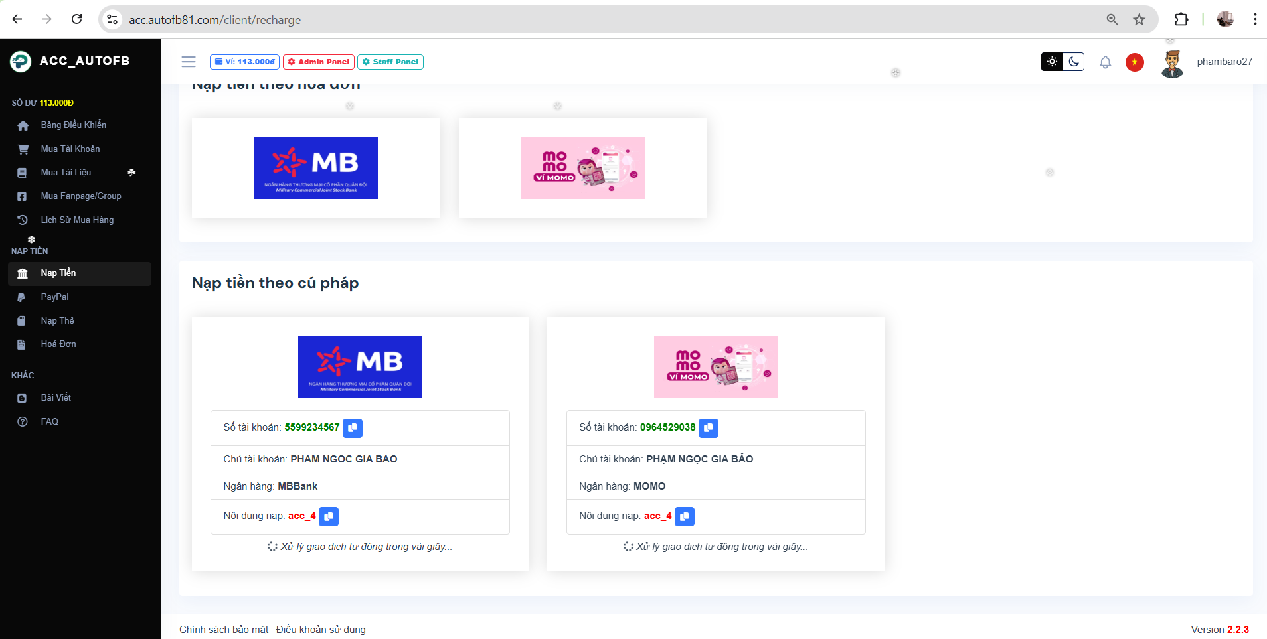Image resolution: width=1267 pixels, height=639 pixels.
Task: Bookmark this page with the star icon
Action: tap(1140, 20)
